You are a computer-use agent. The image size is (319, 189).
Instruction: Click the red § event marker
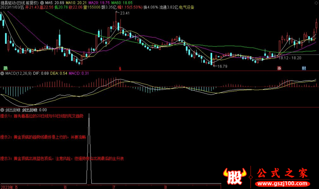click(120, 68)
